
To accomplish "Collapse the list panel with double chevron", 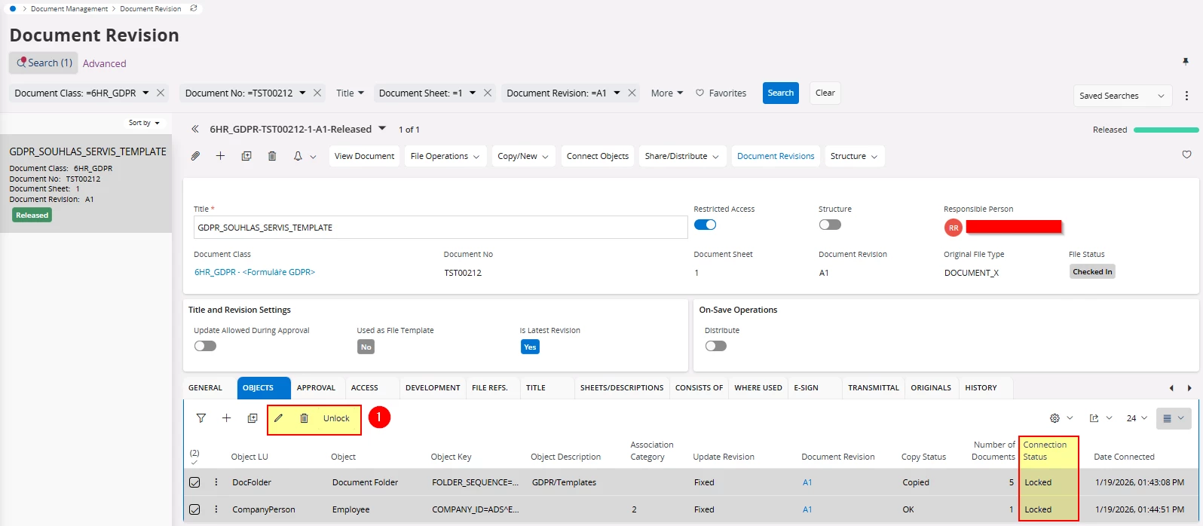I will tap(195, 130).
